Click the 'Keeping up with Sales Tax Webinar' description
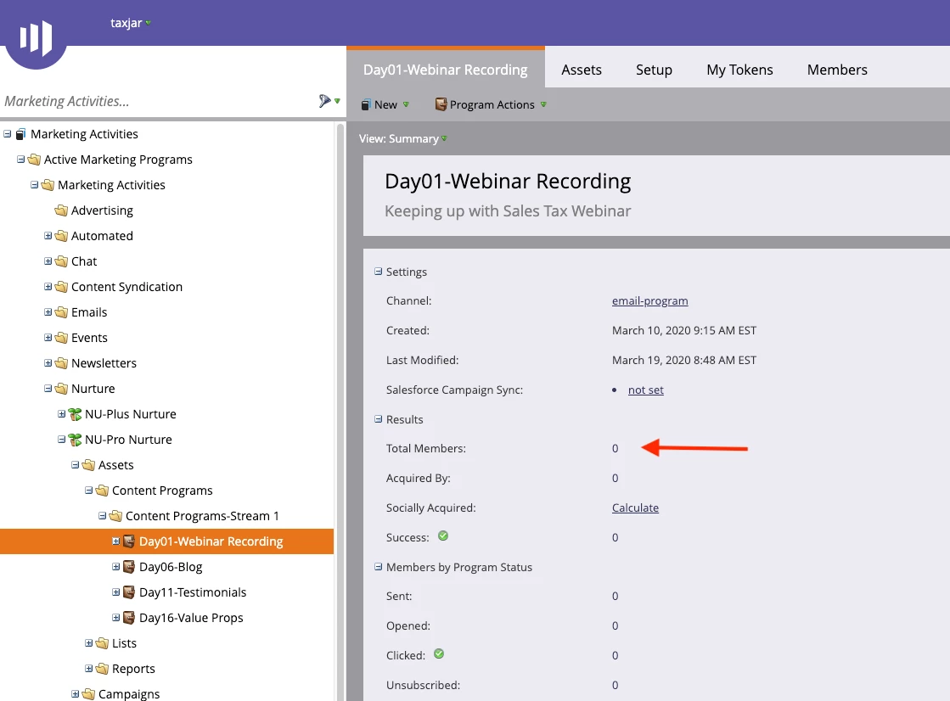This screenshot has width=950, height=701. 508,210
